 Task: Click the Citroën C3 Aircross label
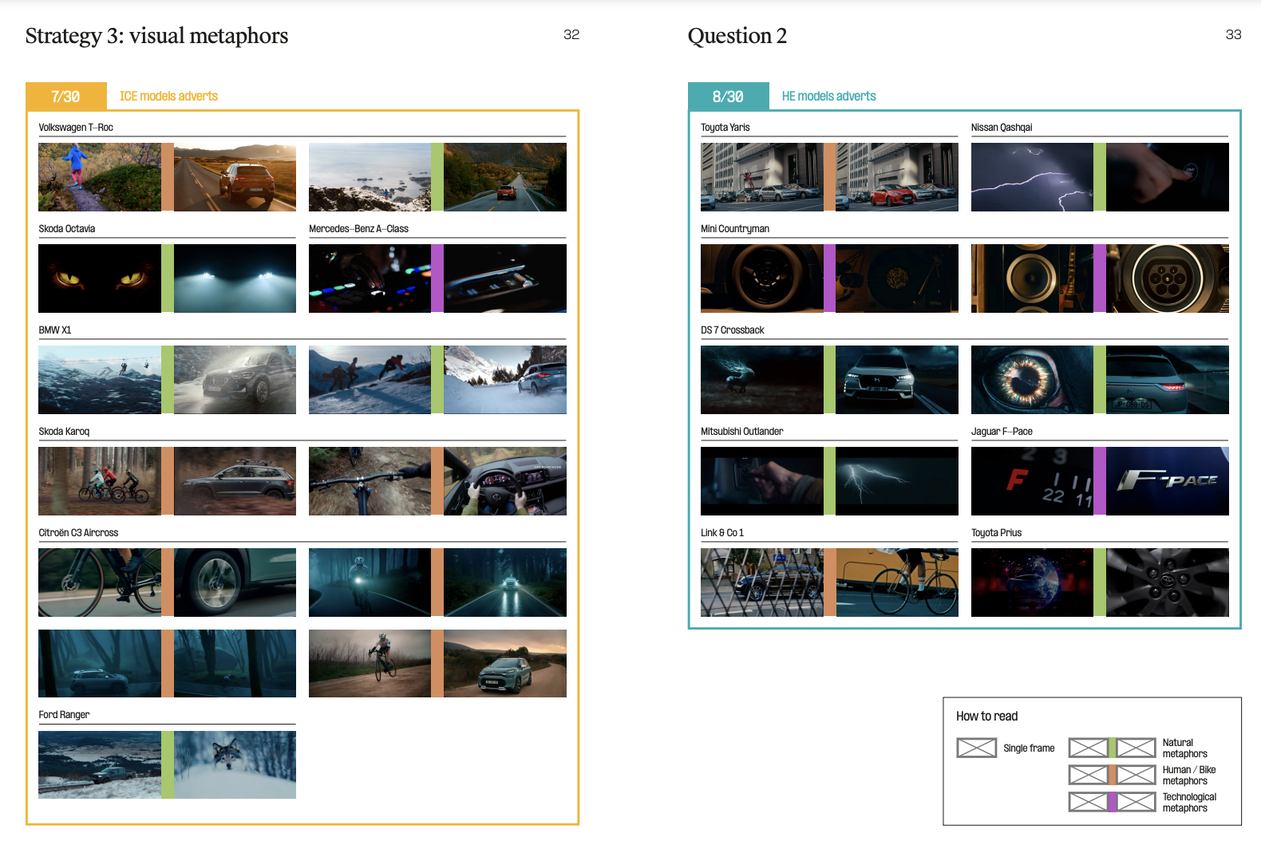[x=78, y=533]
